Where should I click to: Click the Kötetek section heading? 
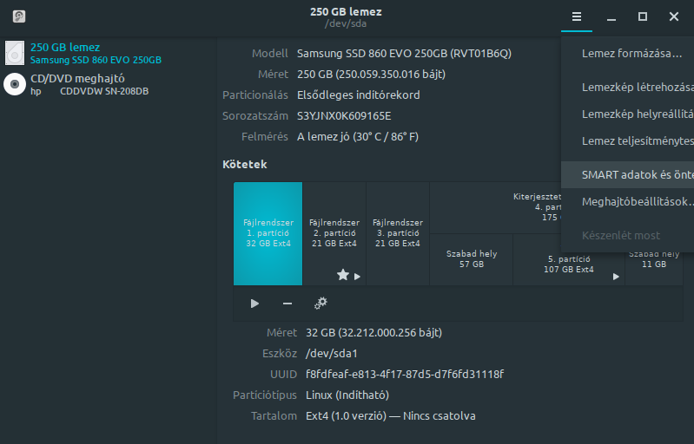[x=245, y=165]
